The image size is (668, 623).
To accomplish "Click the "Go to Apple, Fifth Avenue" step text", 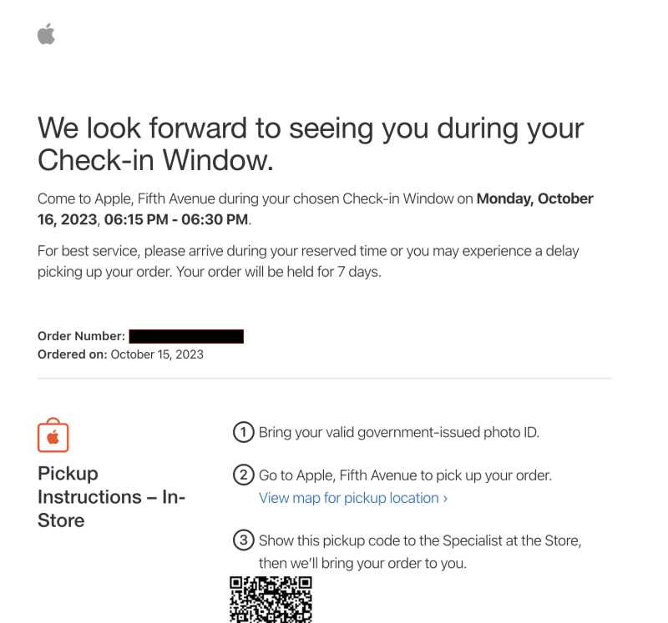I will coord(405,475).
